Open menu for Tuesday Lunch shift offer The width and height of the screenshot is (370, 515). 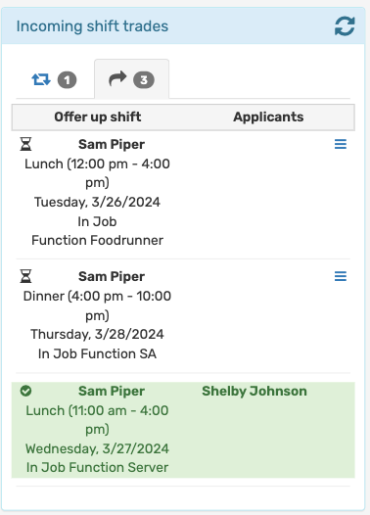tap(341, 144)
